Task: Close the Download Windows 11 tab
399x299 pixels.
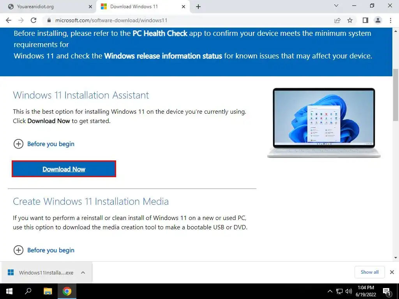Action: [x=184, y=7]
